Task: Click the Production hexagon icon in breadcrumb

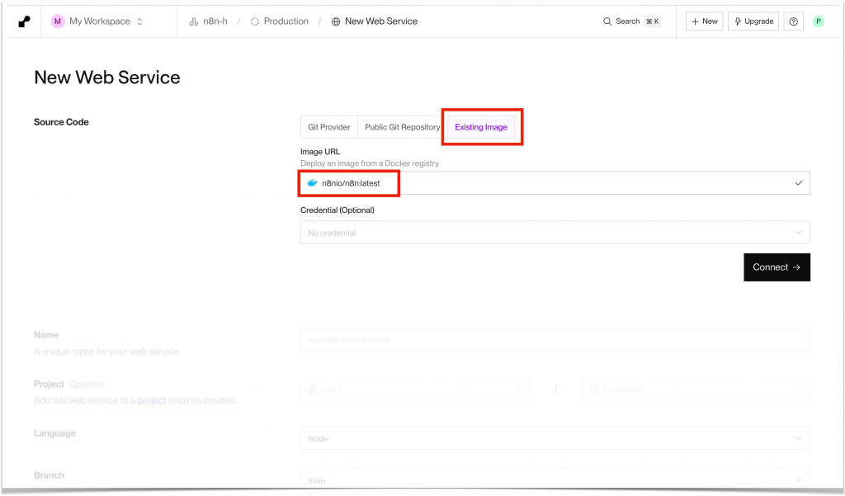Action: (255, 21)
